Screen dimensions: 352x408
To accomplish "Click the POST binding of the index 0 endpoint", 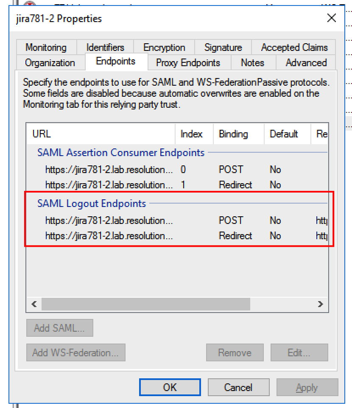I will pos(231,170).
